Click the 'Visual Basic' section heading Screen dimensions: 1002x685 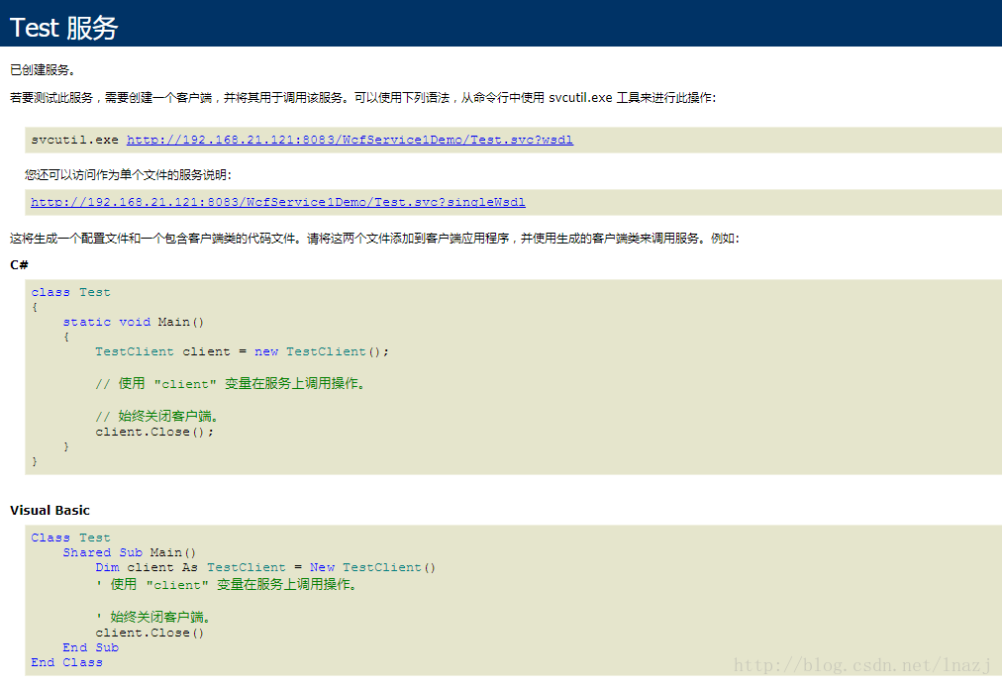click(50, 510)
